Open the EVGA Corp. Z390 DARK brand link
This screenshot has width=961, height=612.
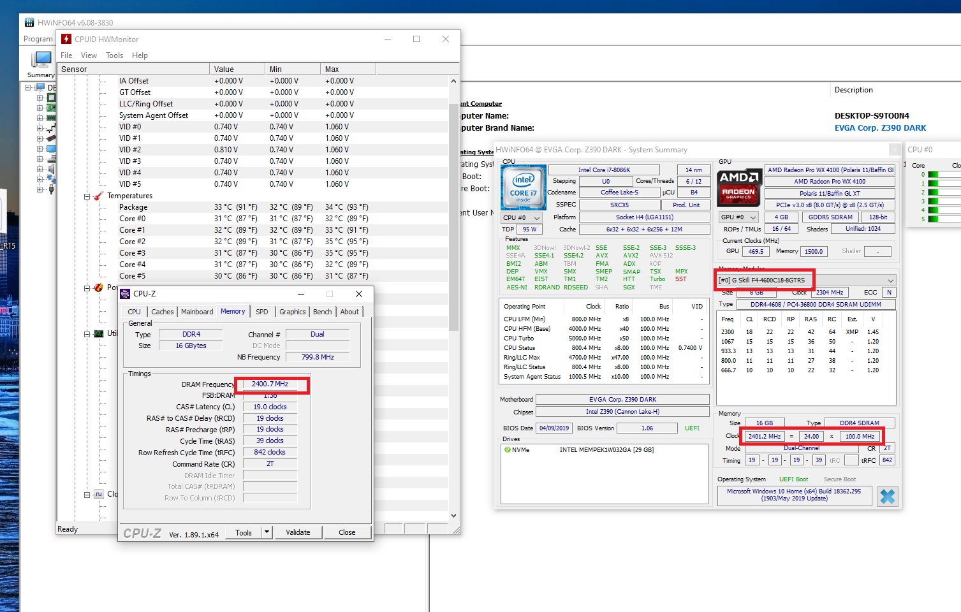tap(880, 128)
